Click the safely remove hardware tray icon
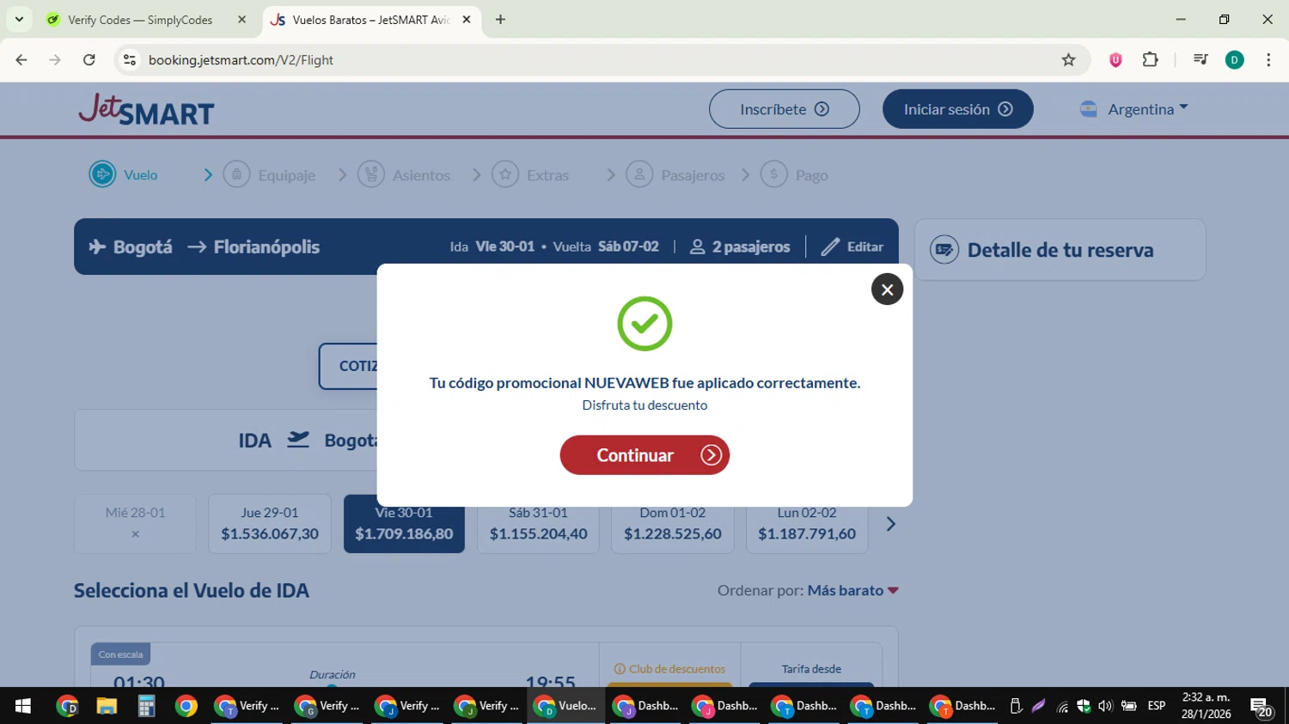This screenshot has height=724, width=1289. coord(1016,706)
